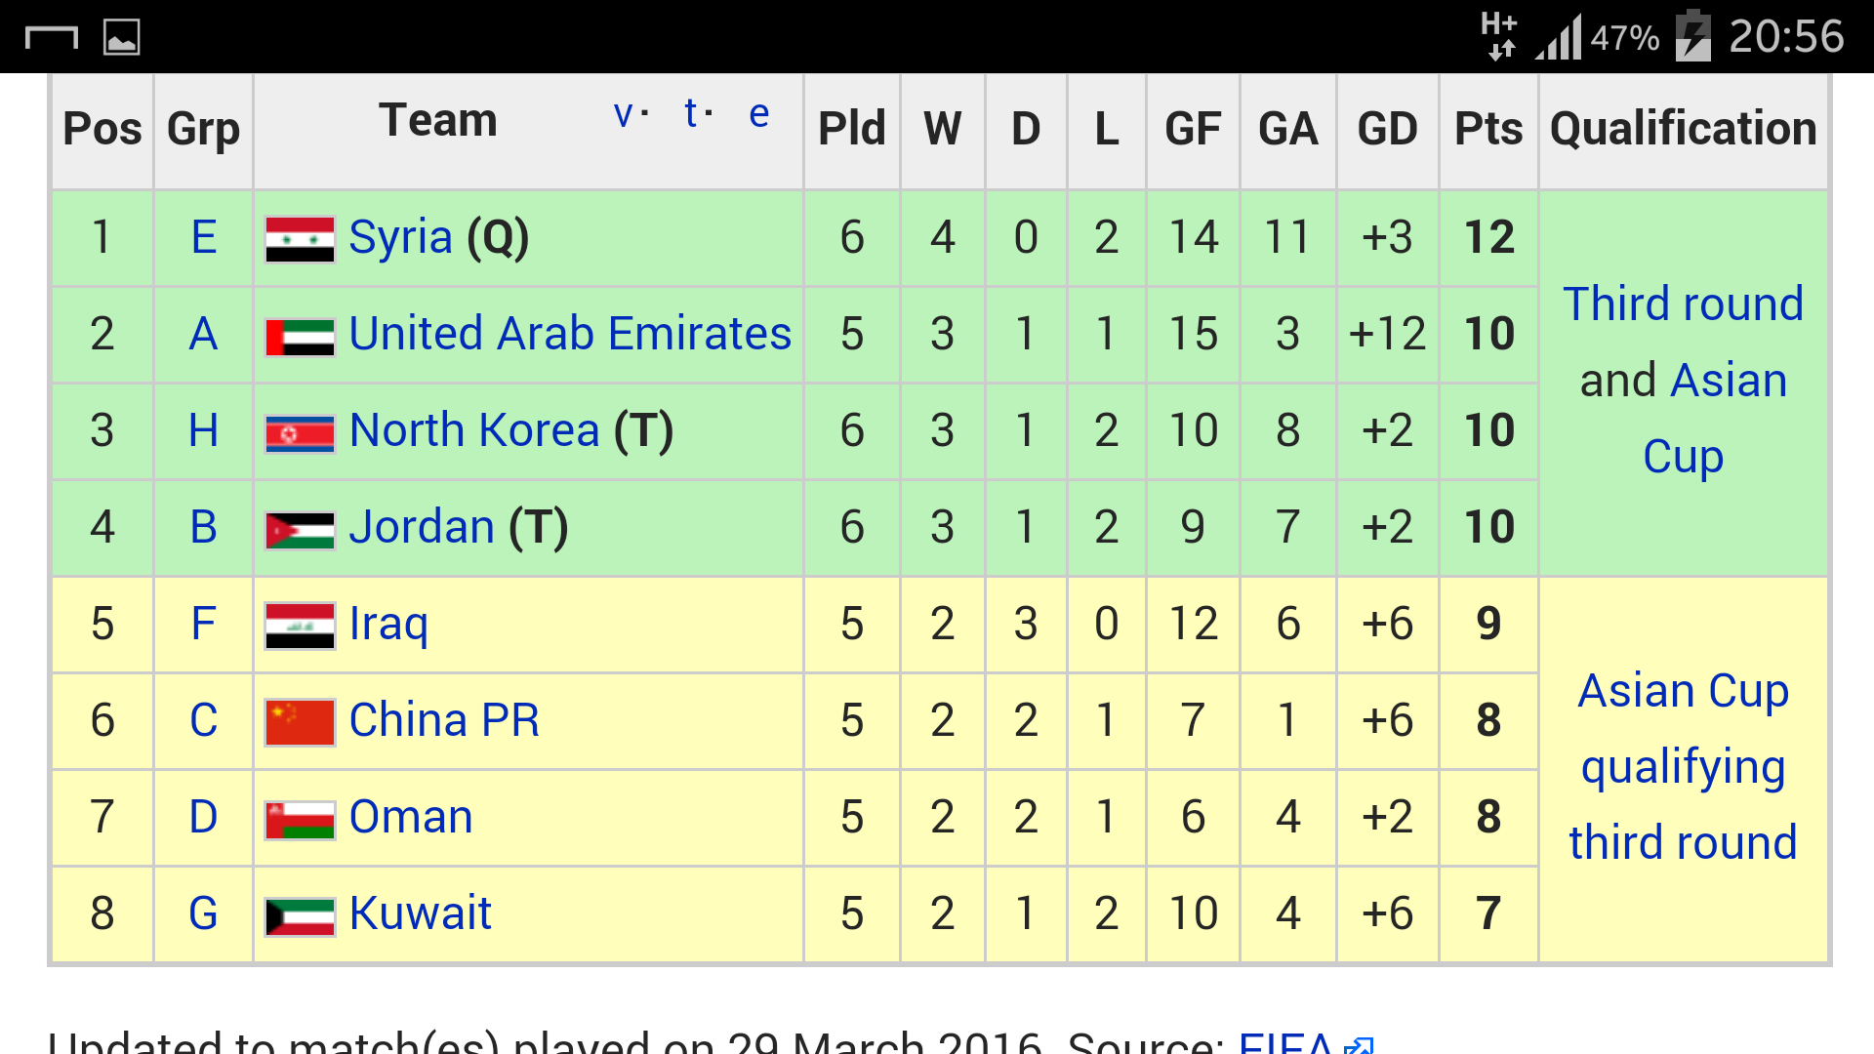The width and height of the screenshot is (1874, 1054).
Task: Tap the North Korea flag icon
Action: coord(300,432)
